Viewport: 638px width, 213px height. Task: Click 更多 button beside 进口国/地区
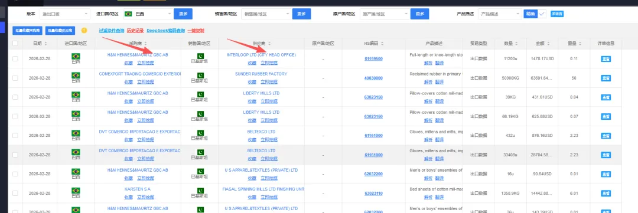pos(183,14)
